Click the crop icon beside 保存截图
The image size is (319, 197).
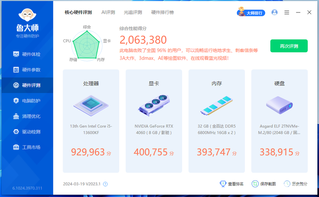click(x=255, y=184)
